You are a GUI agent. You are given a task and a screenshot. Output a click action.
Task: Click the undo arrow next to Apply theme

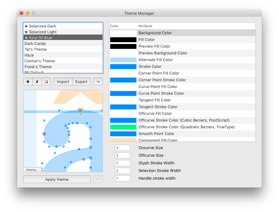pos(98,179)
